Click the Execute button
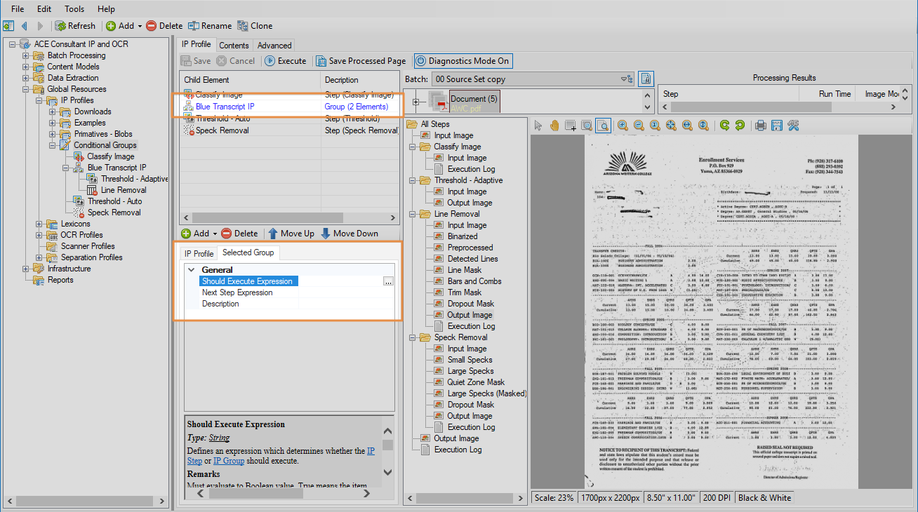918x512 pixels. click(285, 61)
